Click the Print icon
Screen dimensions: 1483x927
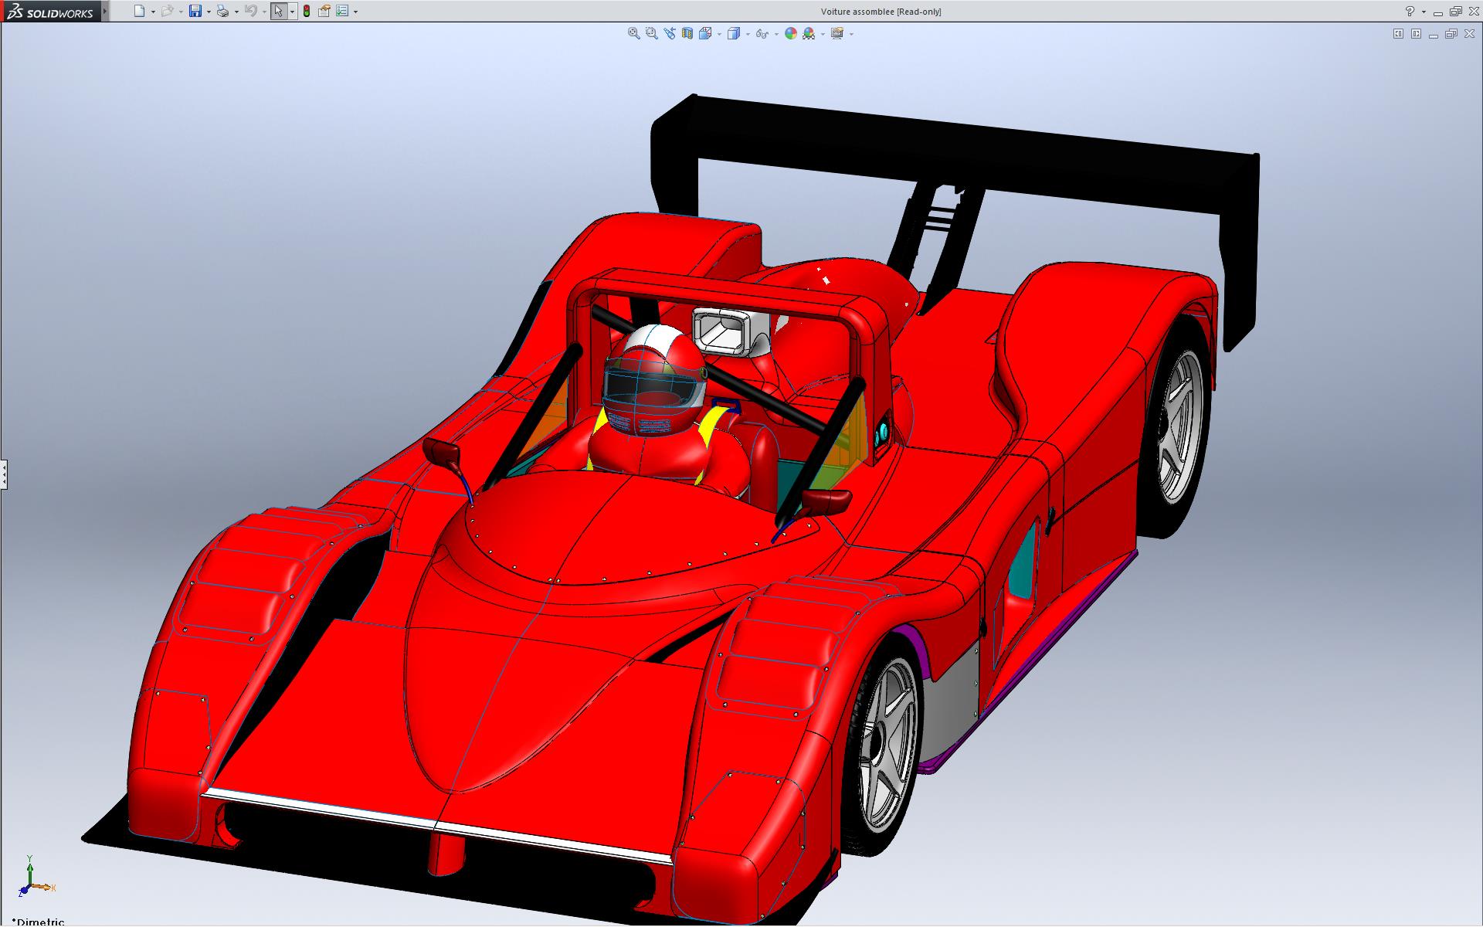coord(222,11)
